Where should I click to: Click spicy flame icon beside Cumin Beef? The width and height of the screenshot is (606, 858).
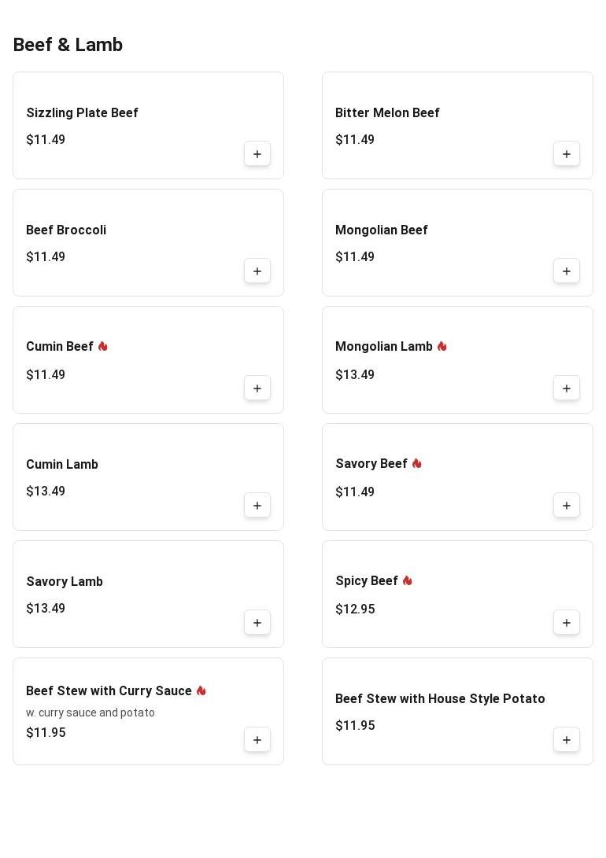[x=102, y=347]
